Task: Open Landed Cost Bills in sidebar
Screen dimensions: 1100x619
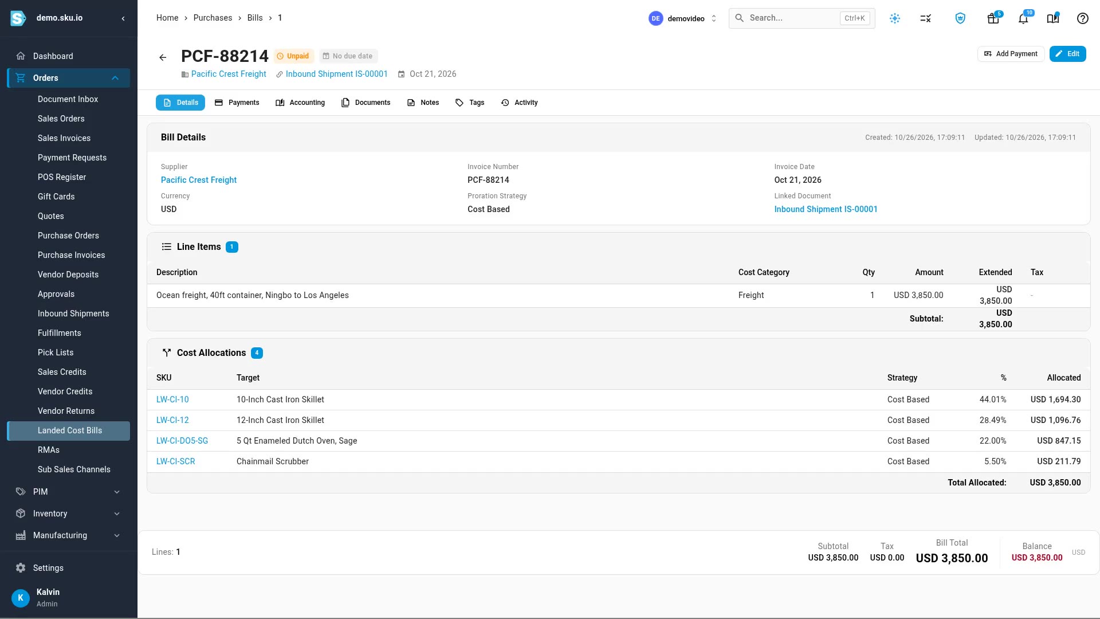Action: 69,430
